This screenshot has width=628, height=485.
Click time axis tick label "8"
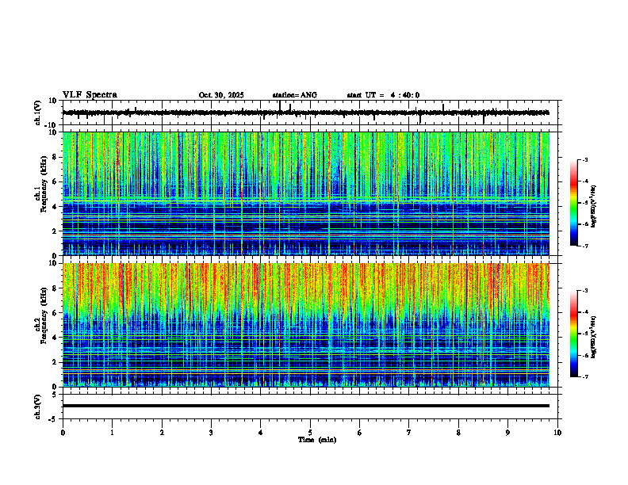point(458,433)
